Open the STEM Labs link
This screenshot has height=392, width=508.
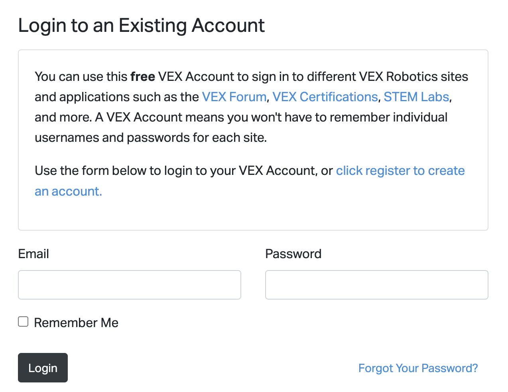click(416, 97)
